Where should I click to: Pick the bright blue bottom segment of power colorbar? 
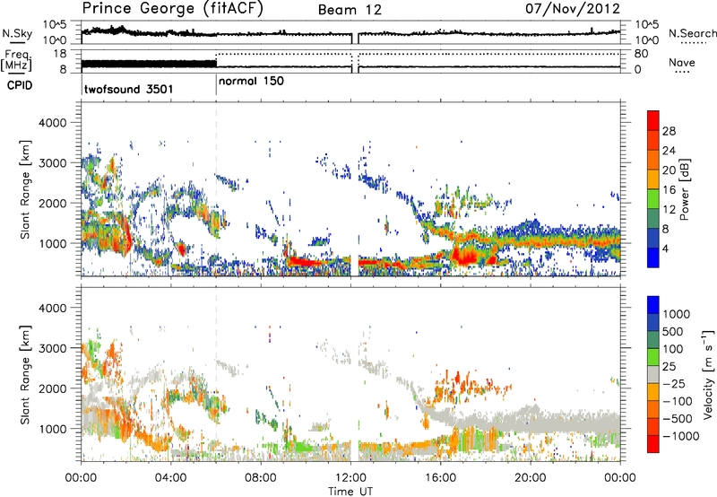(653, 257)
